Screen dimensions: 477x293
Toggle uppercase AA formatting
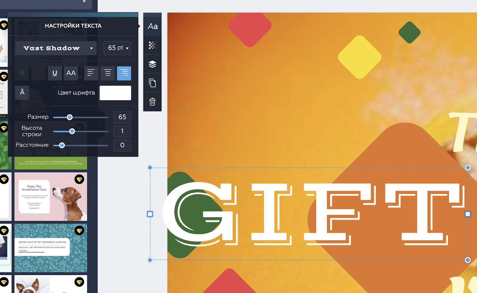click(71, 73)
